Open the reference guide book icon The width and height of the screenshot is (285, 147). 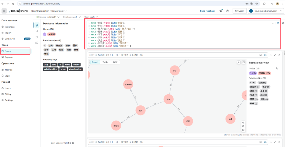click(37, 43)
